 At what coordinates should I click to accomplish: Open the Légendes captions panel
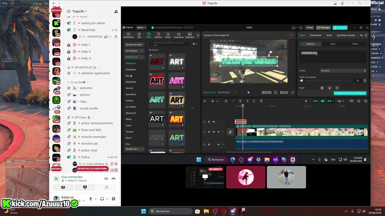click(190, 35)
